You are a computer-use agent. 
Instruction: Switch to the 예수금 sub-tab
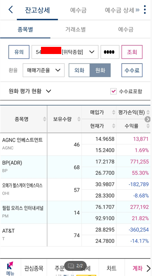(126, 29)
